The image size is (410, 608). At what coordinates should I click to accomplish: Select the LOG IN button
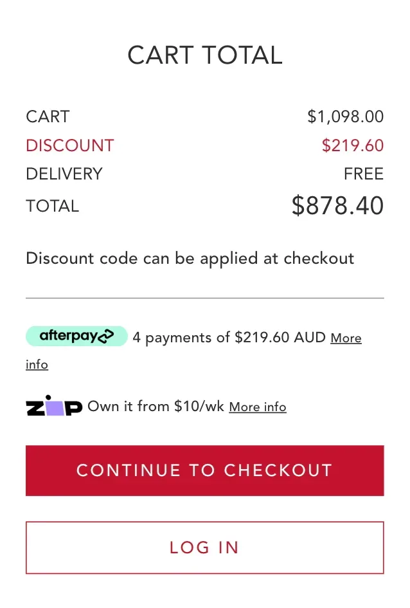pos(204,548)
